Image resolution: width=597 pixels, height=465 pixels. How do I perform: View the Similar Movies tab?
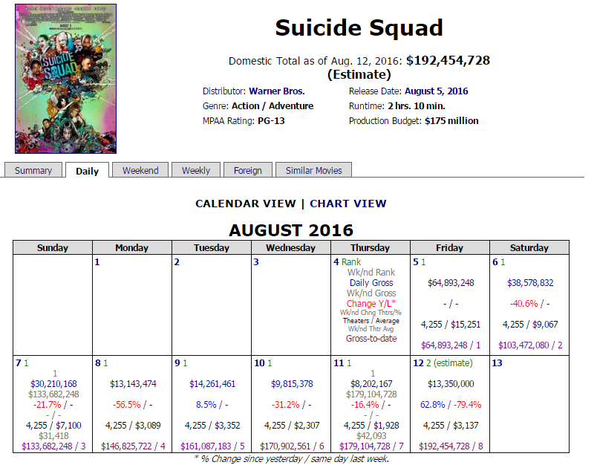pos(314,170)
